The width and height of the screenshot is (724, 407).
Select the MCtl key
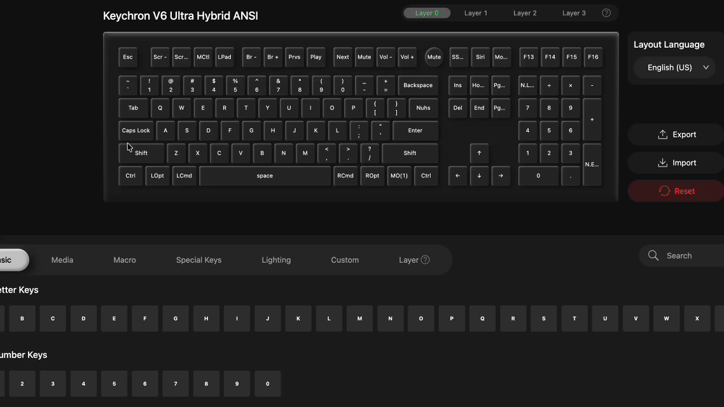point(203,57)
